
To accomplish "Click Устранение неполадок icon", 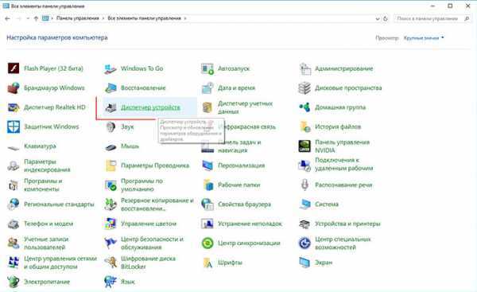I will pos(207,224).
